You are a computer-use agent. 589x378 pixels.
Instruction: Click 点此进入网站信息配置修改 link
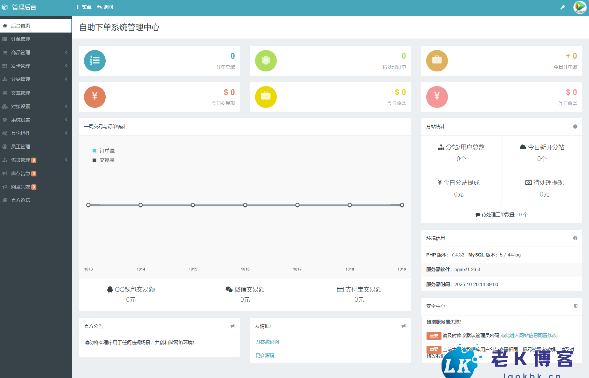pos(528,335)
